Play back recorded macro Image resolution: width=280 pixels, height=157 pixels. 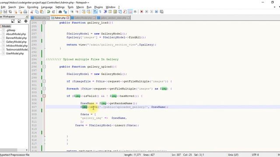coord(151,12)
